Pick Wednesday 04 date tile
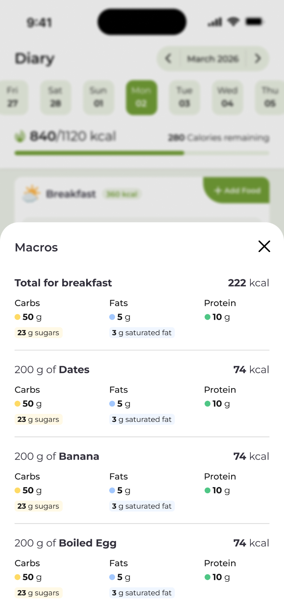This screenshot has width=284, height=615. 227,97
